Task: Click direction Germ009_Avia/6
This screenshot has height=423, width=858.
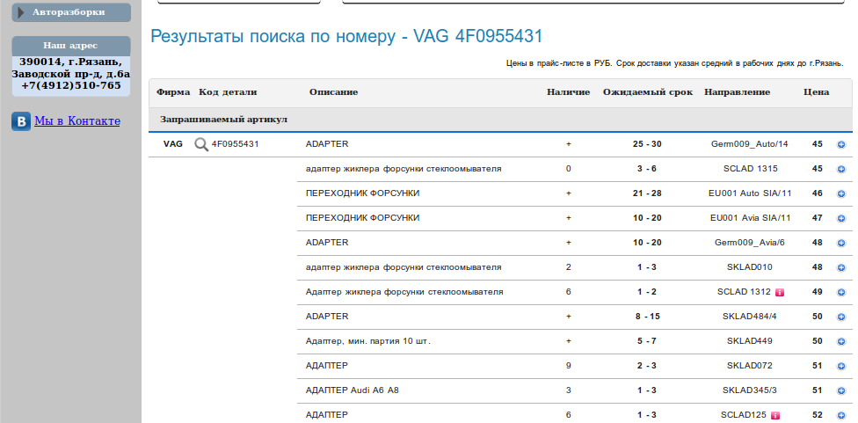Action: tap(750, 243)
